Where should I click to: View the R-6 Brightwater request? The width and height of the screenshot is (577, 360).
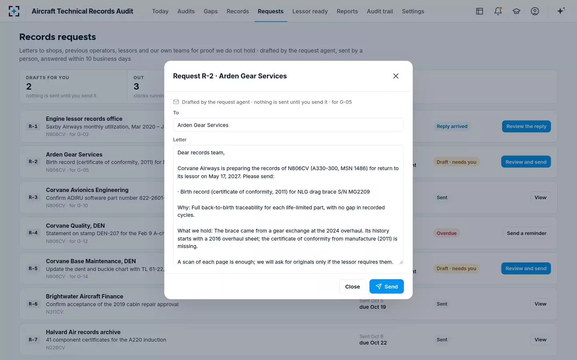click(x=541, y=304)
